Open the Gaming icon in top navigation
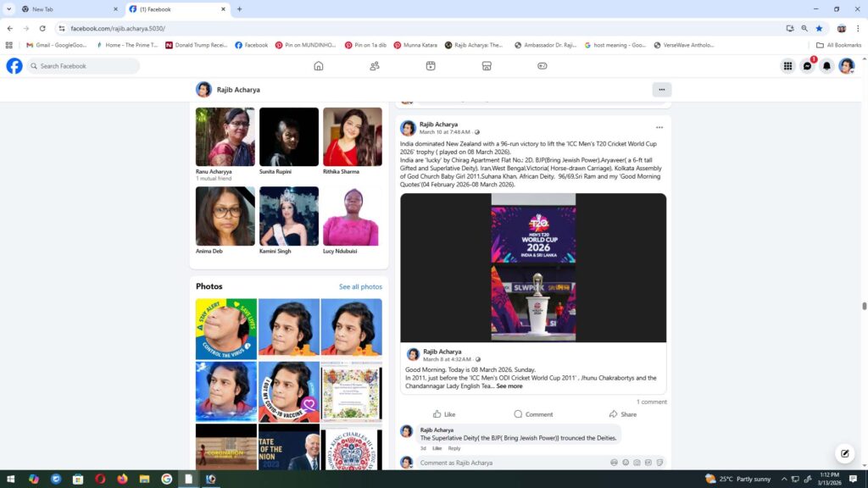The height and width of the screenshot is (488, 868). click(542, 66)
